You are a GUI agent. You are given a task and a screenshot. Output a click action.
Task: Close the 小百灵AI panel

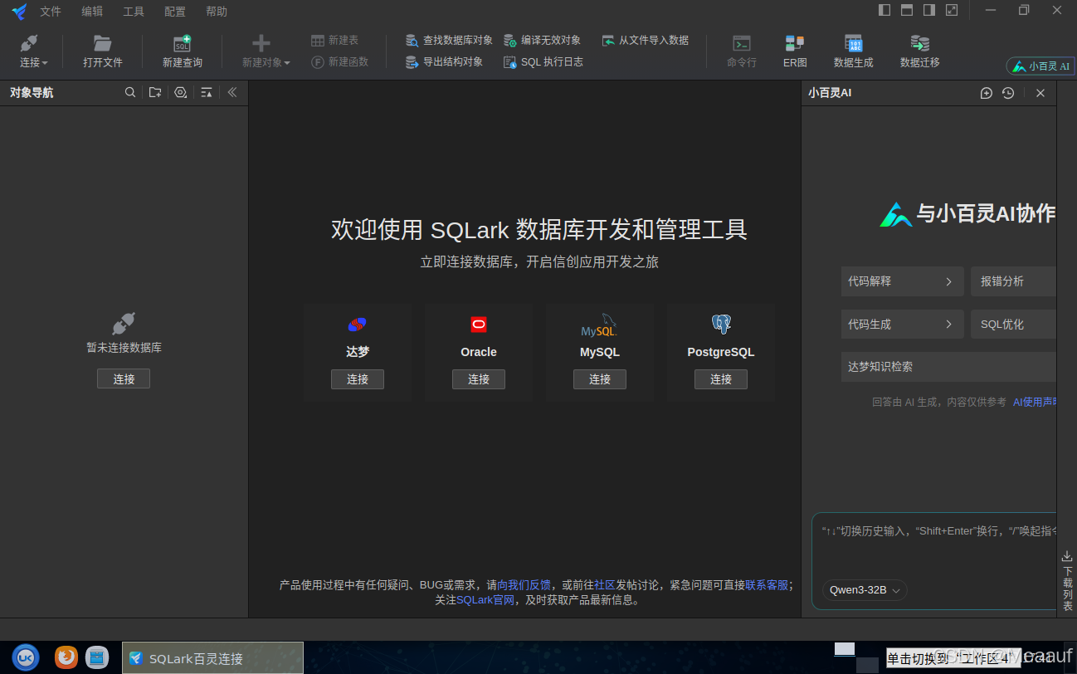pos(1040,93)
